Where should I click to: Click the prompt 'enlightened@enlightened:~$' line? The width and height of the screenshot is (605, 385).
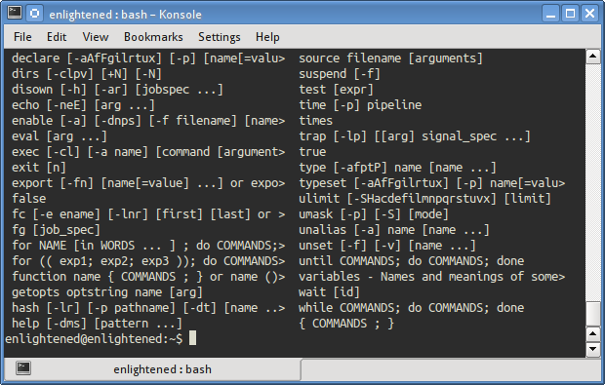pos(94,339)
